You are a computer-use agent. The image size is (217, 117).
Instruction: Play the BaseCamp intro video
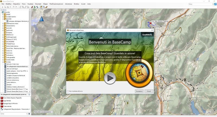click(110, 78)
